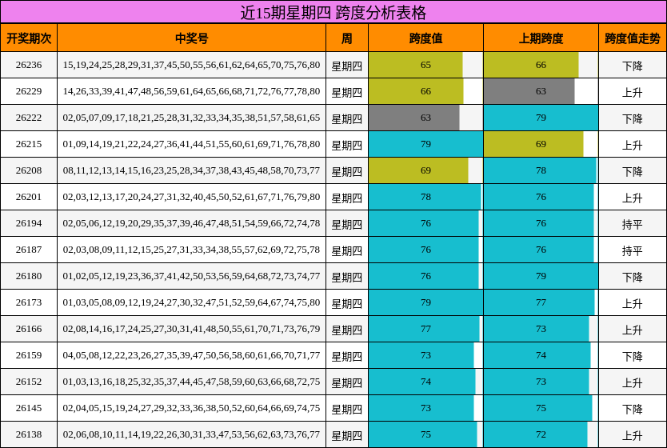Click span value 69 bar in row 26208
Viewport: 667px width, 448px height.
[418, 170]
